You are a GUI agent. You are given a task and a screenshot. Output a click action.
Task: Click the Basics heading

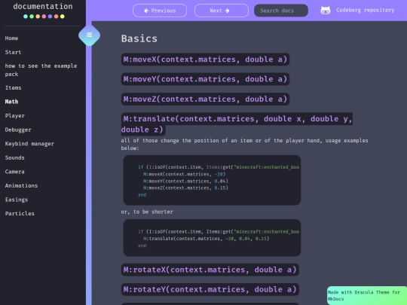click(x=139, y=38)
